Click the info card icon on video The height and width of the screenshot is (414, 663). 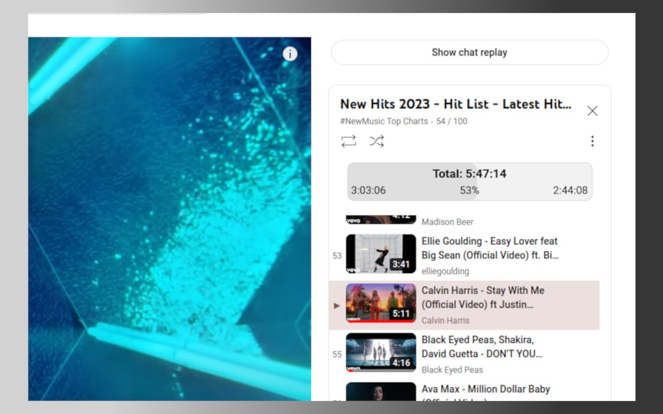click(x=290, y=53)
